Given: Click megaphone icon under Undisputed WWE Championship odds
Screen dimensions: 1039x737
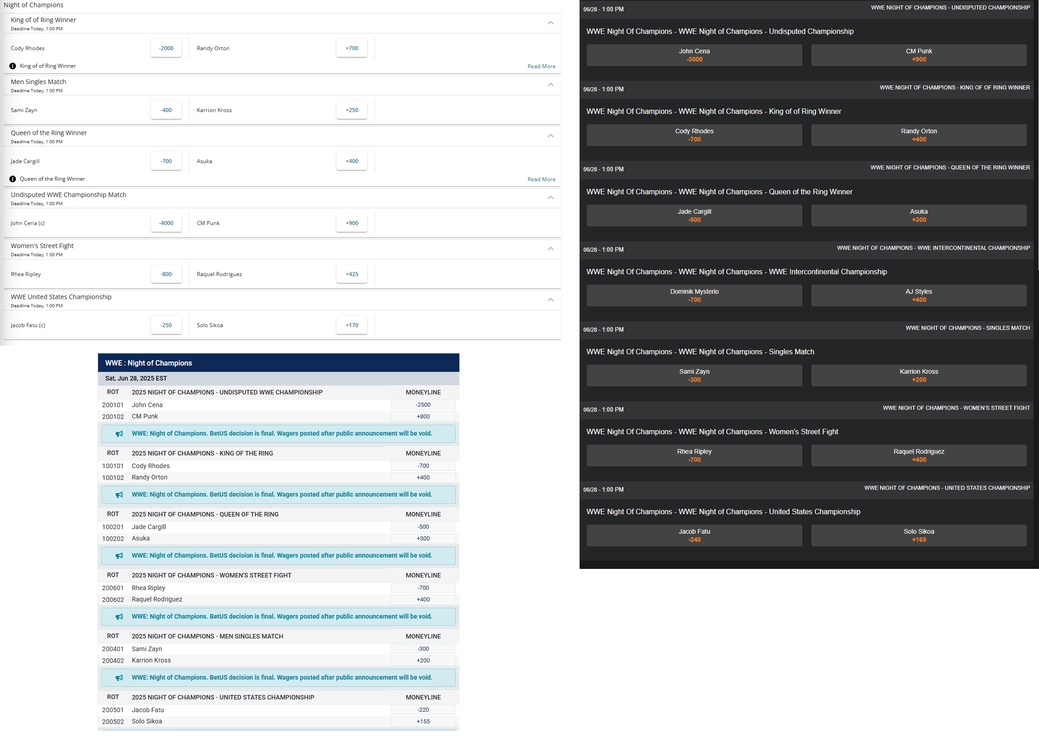Looking at the screenshot, I should 119,434.
